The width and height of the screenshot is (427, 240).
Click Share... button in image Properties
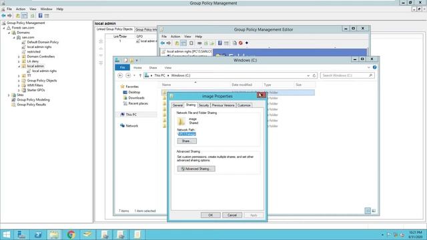tap(187, 141)
